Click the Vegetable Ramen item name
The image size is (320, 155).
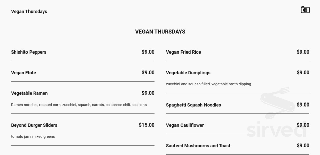click(29, 93)
